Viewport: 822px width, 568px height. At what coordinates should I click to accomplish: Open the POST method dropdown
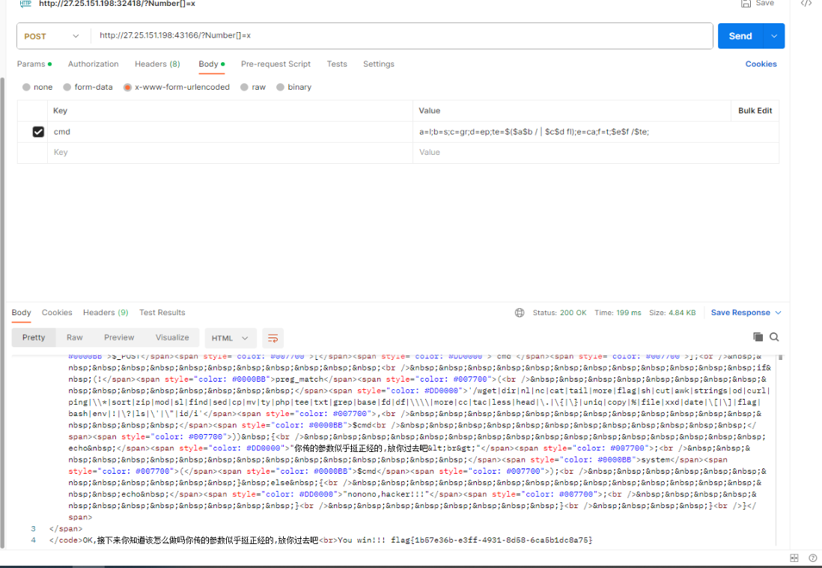click(x=52, y=36)
